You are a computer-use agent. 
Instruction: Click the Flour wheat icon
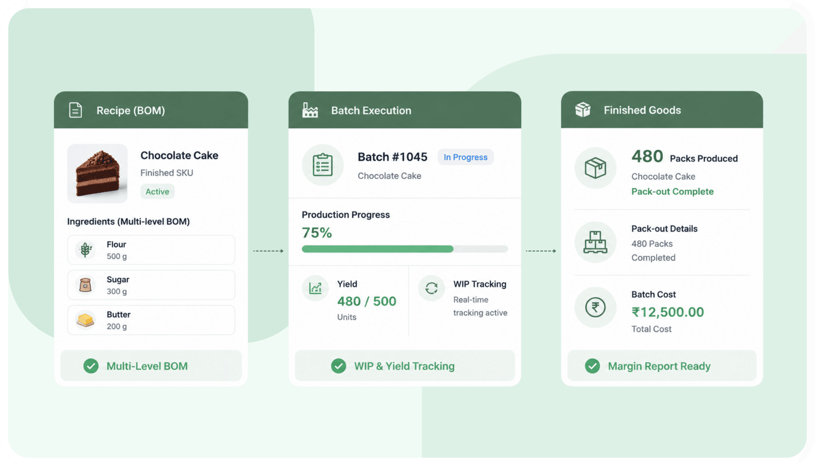pyautogui.click(x=85, y=250)
